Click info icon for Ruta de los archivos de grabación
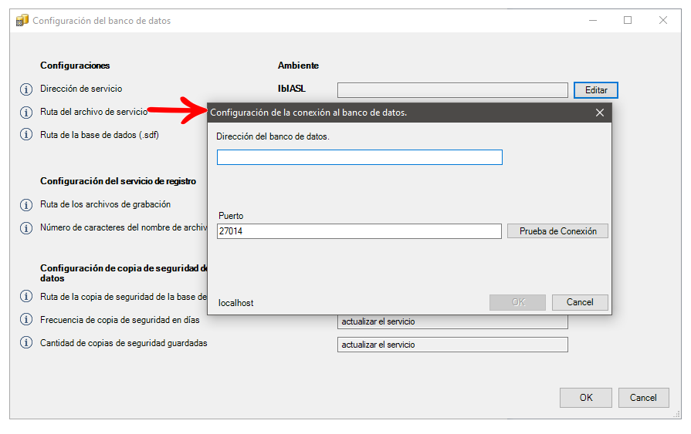691x434 pixels. (x=25, y=205)
